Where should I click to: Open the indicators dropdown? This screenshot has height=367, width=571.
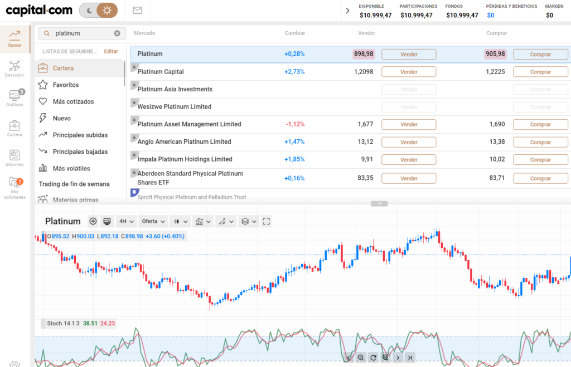coord(203,221)
